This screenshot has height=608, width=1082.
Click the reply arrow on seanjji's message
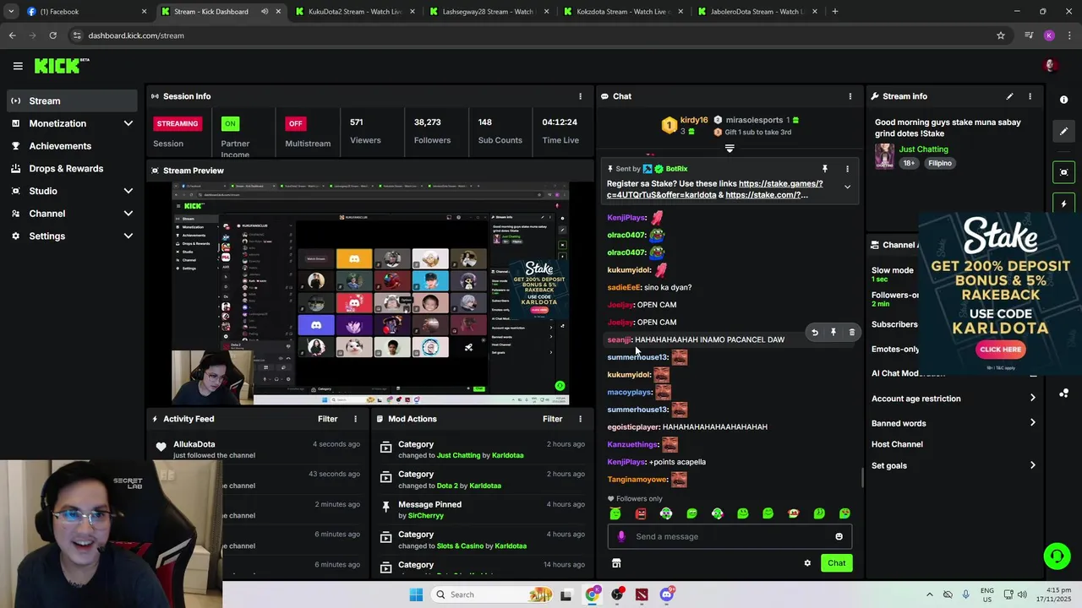(x=815, y=333)
